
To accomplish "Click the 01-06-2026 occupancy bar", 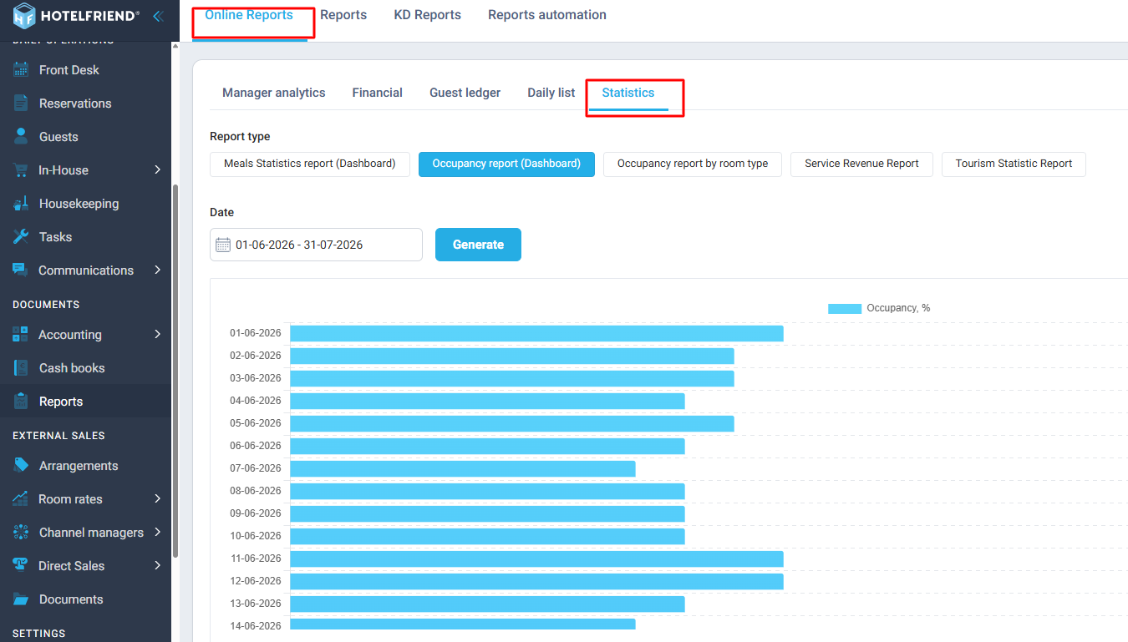I will (536, 333).
